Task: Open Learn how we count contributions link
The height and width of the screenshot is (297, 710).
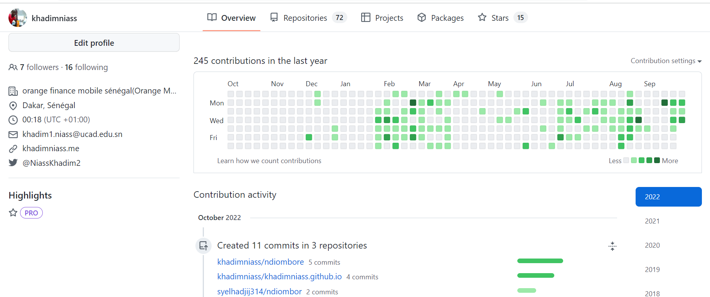Action: [x=269, y=161]
